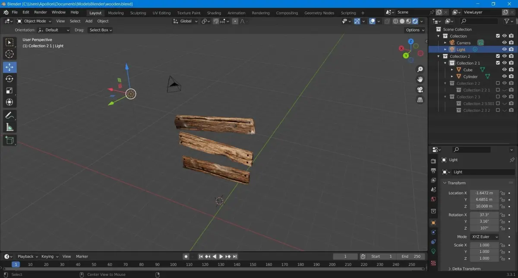Open the Object Mode dropdown

pyautogui.click(x=35, y=21)
